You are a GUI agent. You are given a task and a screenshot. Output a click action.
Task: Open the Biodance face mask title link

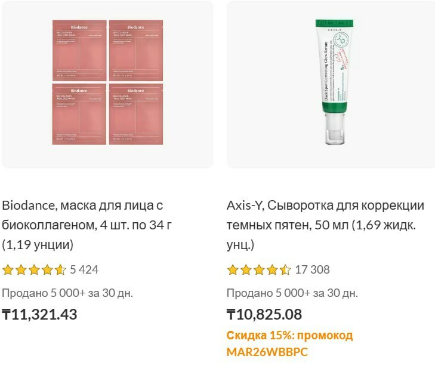82,225
